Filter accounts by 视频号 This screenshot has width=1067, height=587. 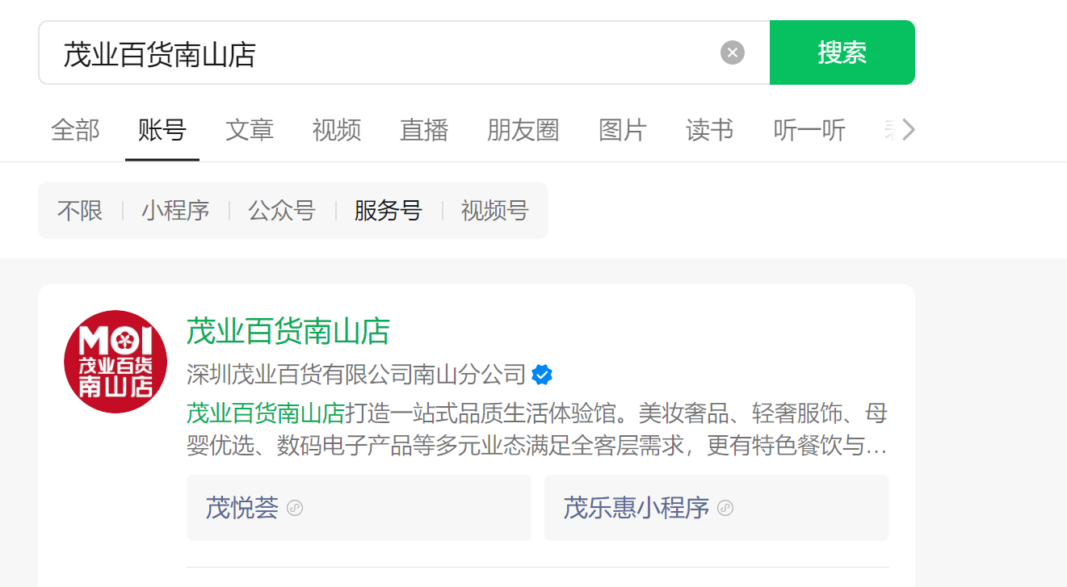coord(495,211)
